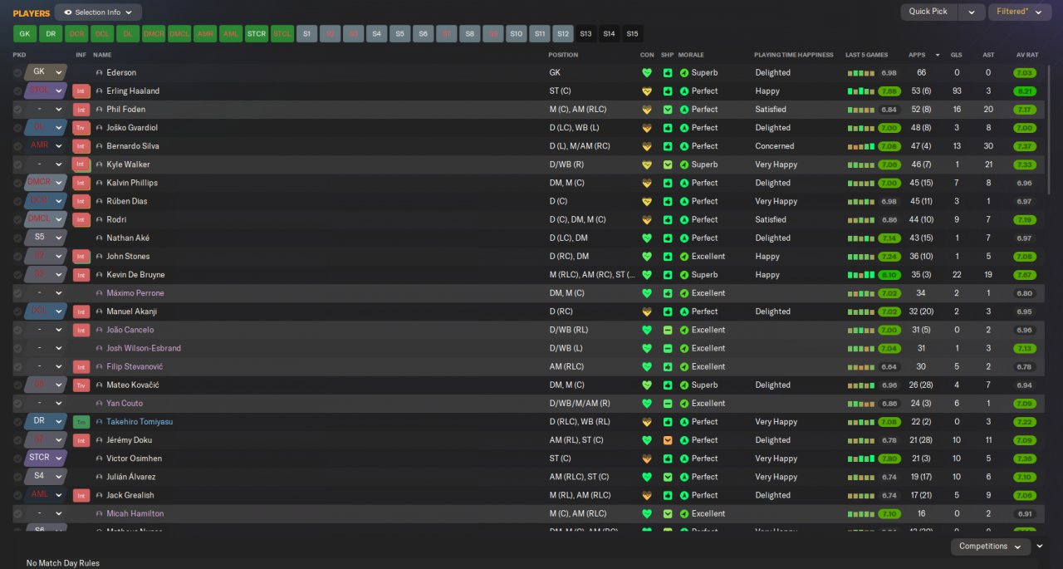Select the S10 substitute slot

point(517,34)
